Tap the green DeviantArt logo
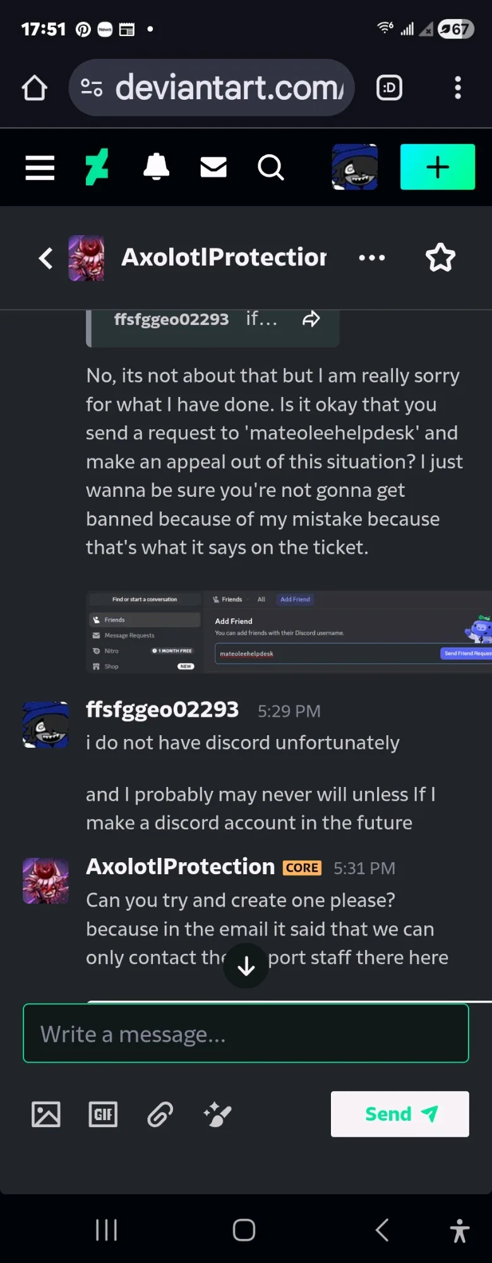 97,168
